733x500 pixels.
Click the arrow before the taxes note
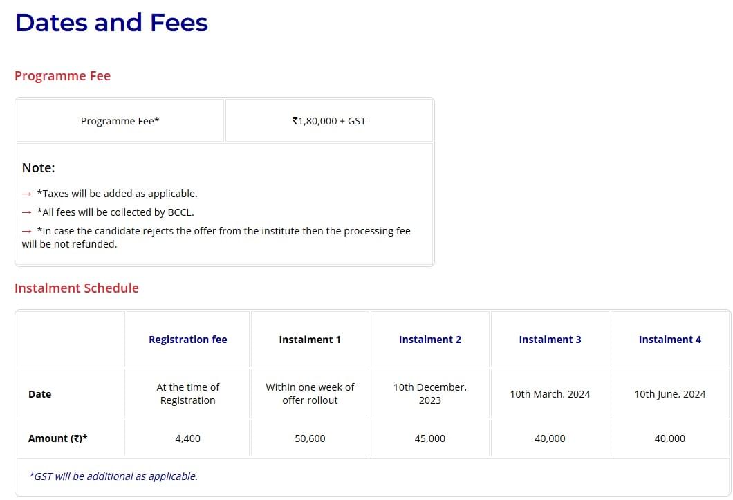pyautogui.click(x=26, y=194)
